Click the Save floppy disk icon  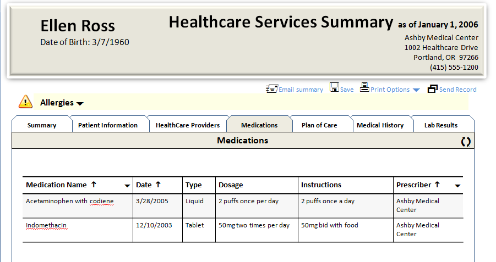pos(334,87)
